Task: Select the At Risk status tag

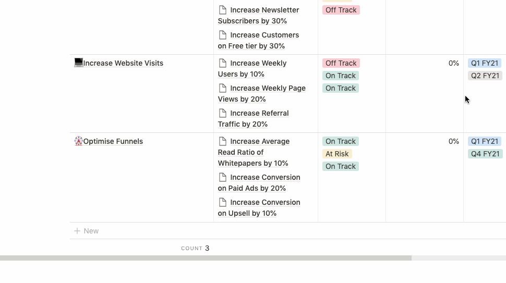Action: (x=337, y=154)
